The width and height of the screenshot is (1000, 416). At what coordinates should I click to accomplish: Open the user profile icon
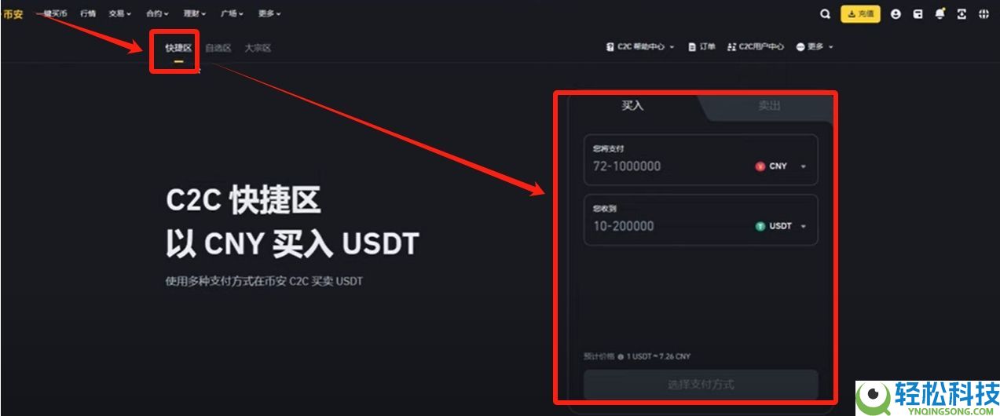pos(896,14)
